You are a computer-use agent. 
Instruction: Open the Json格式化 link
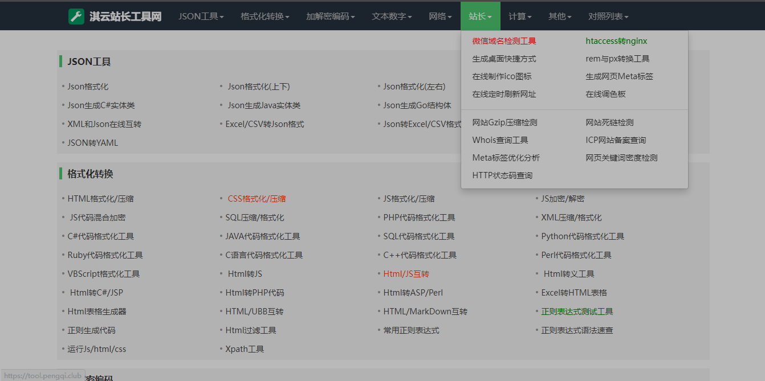click(88, 87)
